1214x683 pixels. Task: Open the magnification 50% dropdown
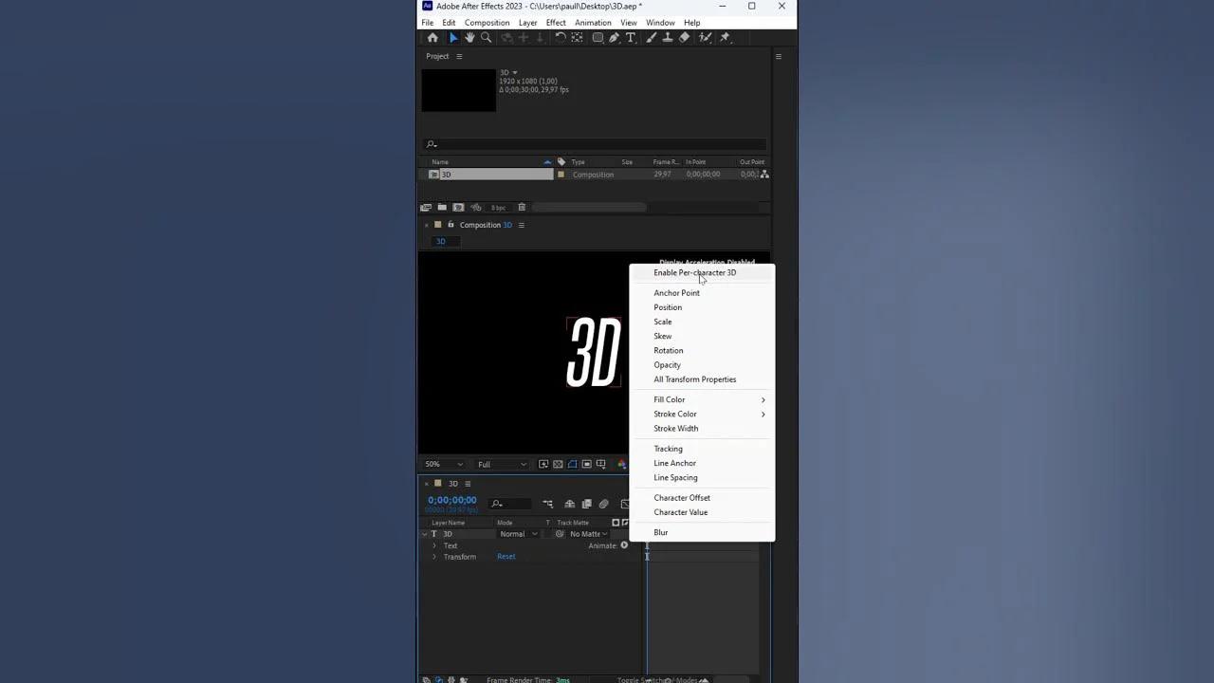(444, 465)
